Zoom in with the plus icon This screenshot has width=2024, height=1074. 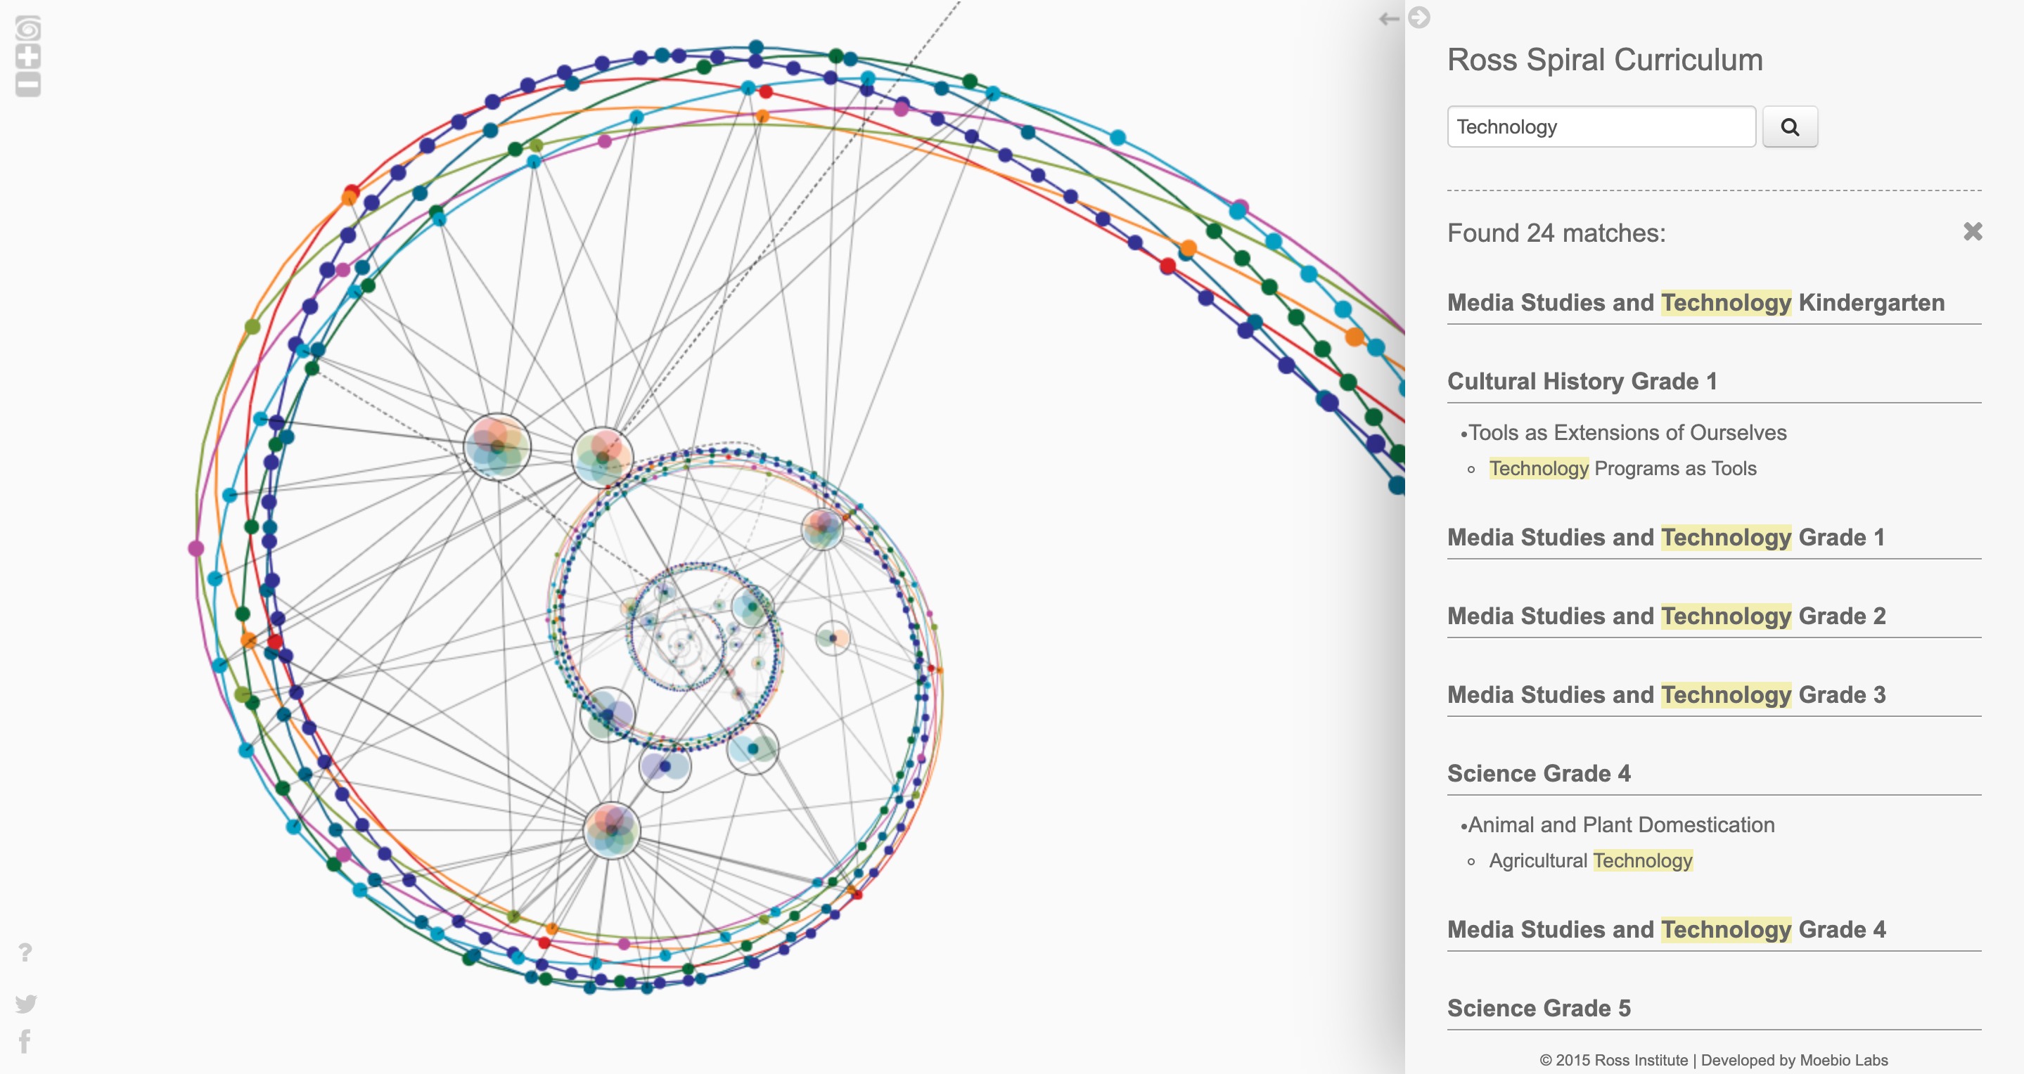click(27, 56)
